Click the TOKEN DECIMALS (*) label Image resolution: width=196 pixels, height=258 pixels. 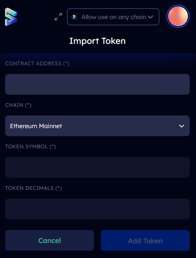click(x=33, y=188)
